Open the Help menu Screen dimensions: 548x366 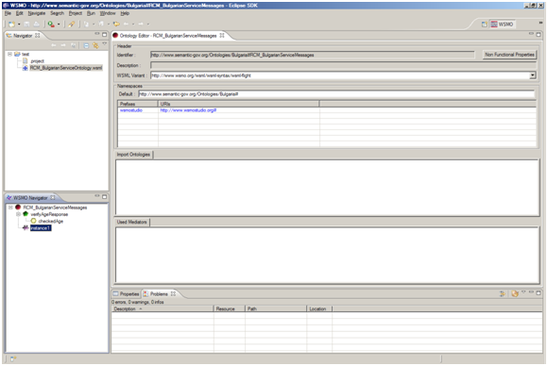[125, 13]
